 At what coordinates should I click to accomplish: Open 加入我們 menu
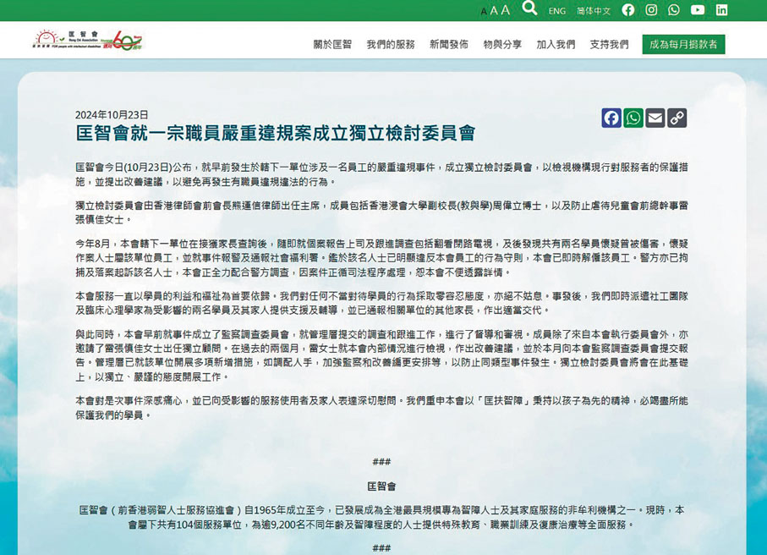tap(556, 45)
